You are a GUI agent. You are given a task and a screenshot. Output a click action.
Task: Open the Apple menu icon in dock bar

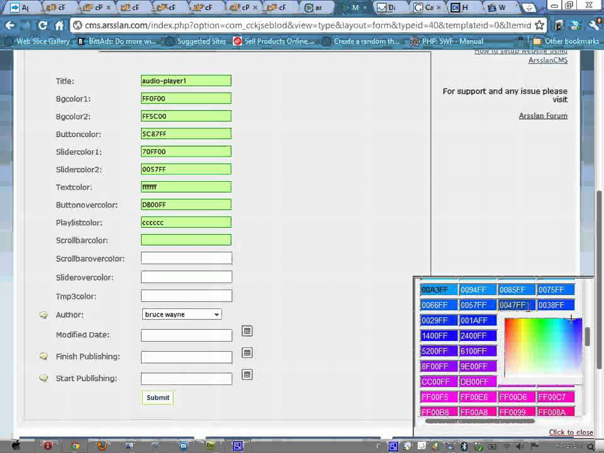pyautogui.click(x=16, y=446)
